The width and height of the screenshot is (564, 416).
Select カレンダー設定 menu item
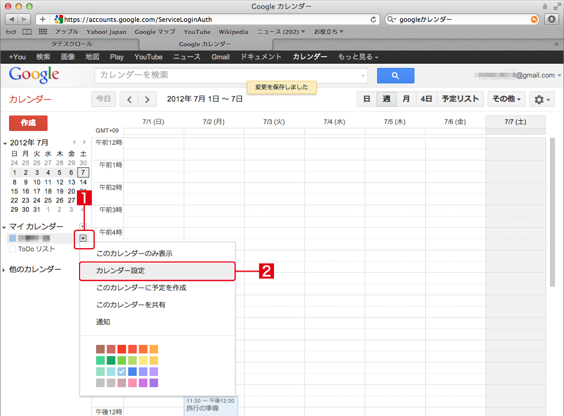click(x=157, y=271)
